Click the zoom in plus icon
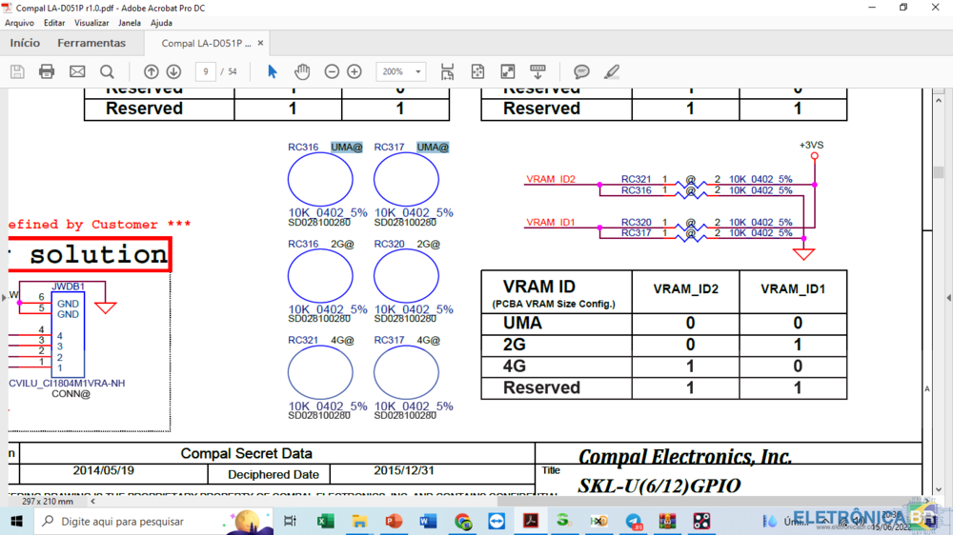The height and width of the screenshot is (535, 953). pyautogui.click(x=355, y=71)
